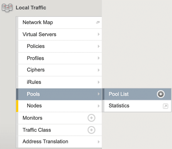Expand the iRules submenu arrow
The image size is (172, 149).
pos(98,82)
